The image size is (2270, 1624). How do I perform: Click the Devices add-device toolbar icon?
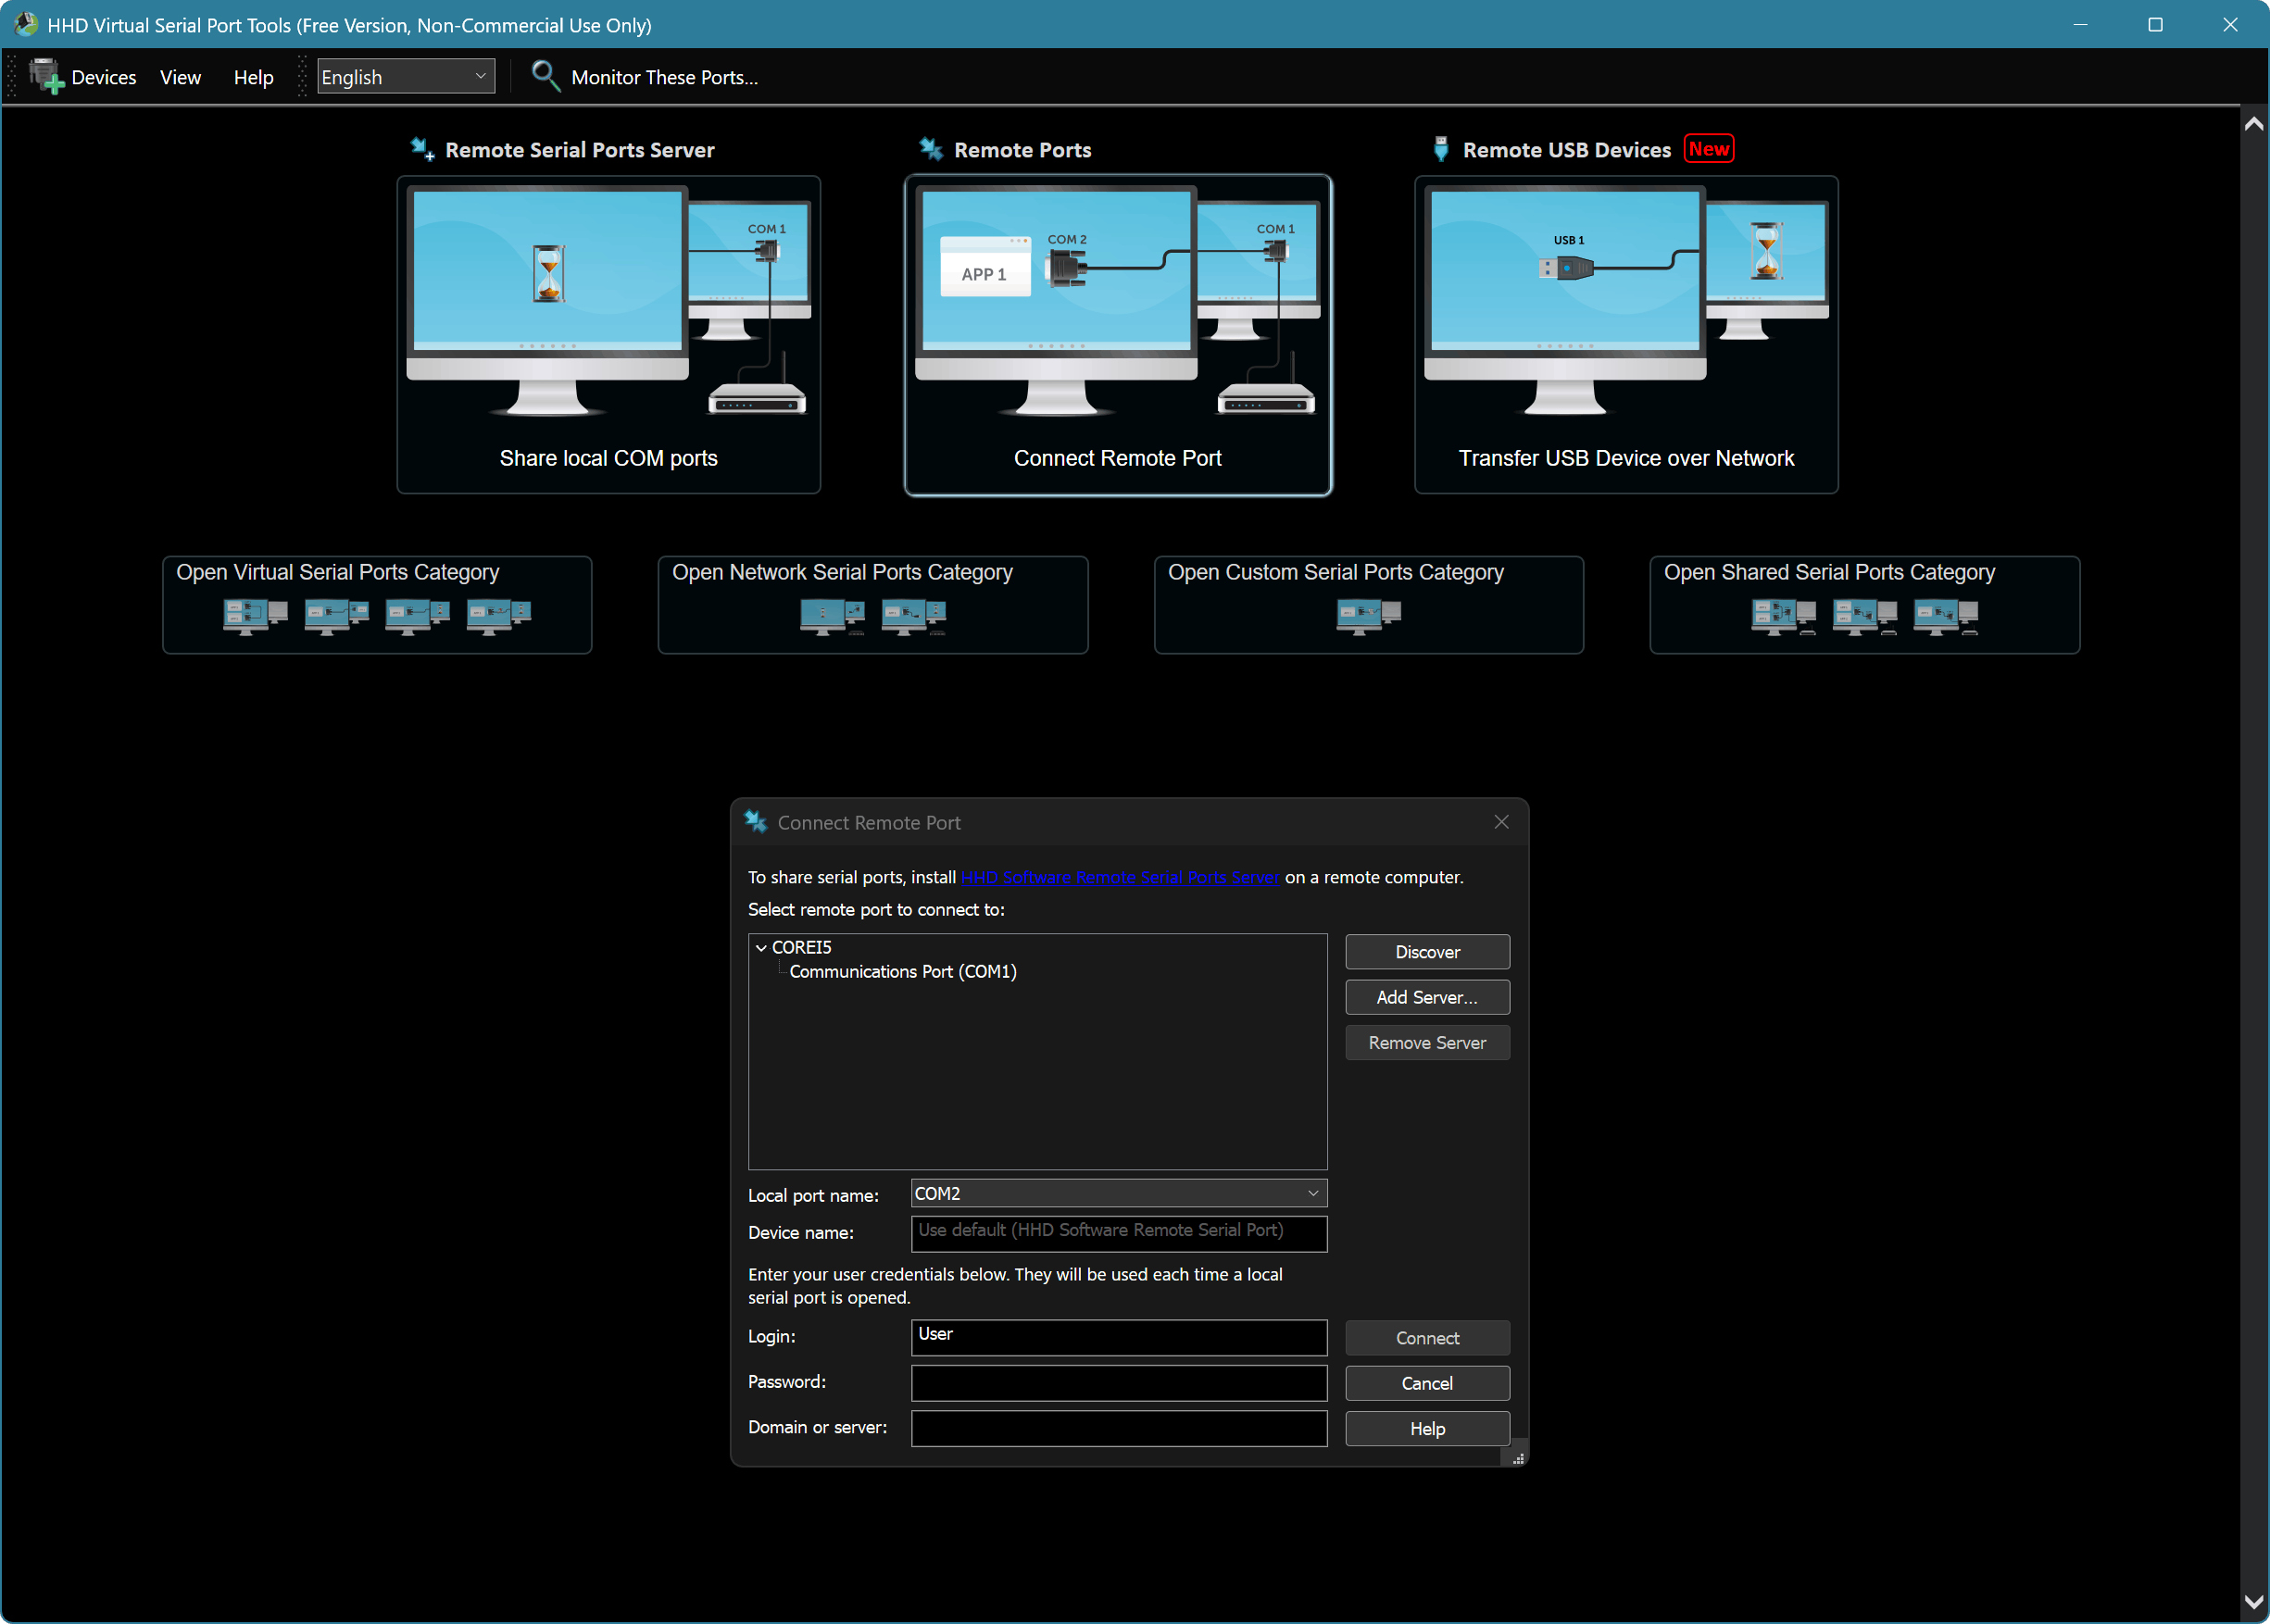tap(46, 77)
